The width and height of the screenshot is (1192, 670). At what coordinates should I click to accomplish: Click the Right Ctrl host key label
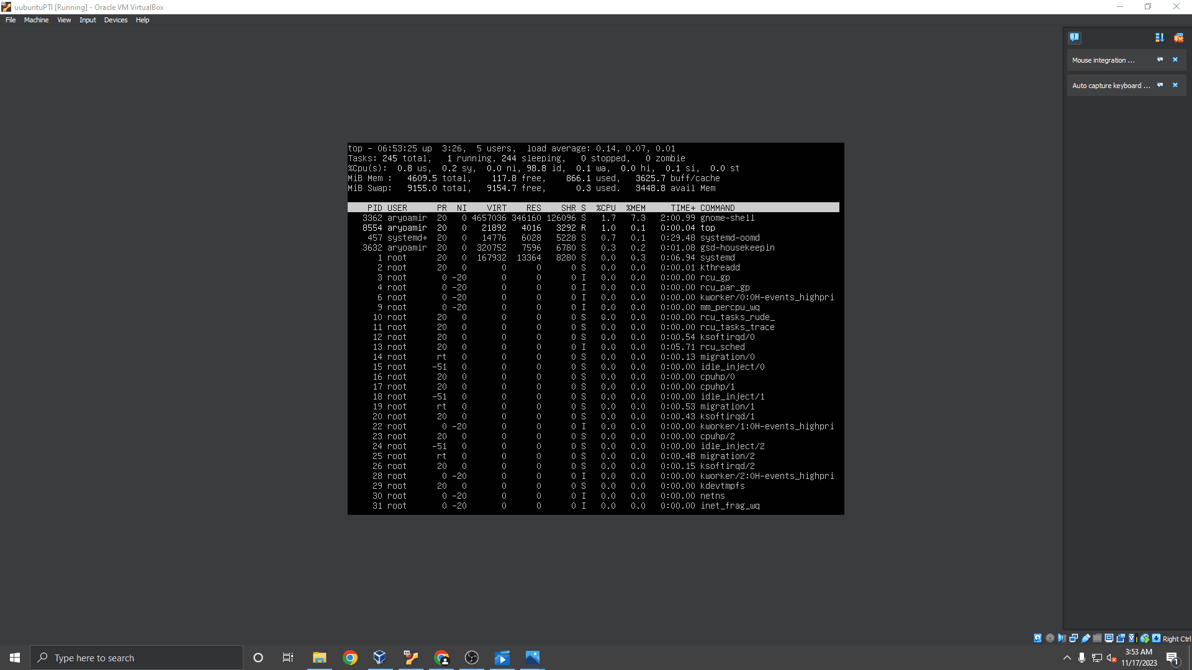pos(1176,638)
